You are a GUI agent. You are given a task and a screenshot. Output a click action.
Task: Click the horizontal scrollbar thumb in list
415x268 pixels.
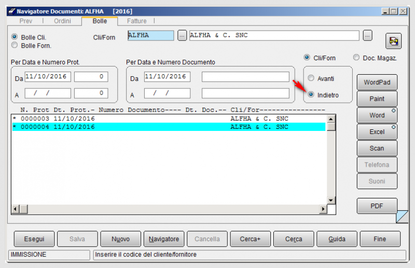coord(23,209)
